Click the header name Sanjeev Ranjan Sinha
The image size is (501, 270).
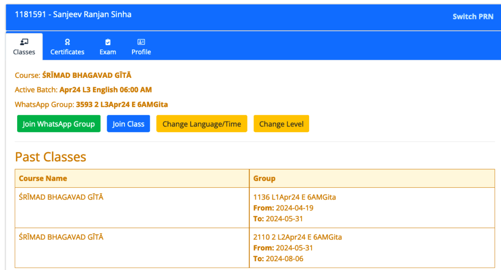point(92,15)
